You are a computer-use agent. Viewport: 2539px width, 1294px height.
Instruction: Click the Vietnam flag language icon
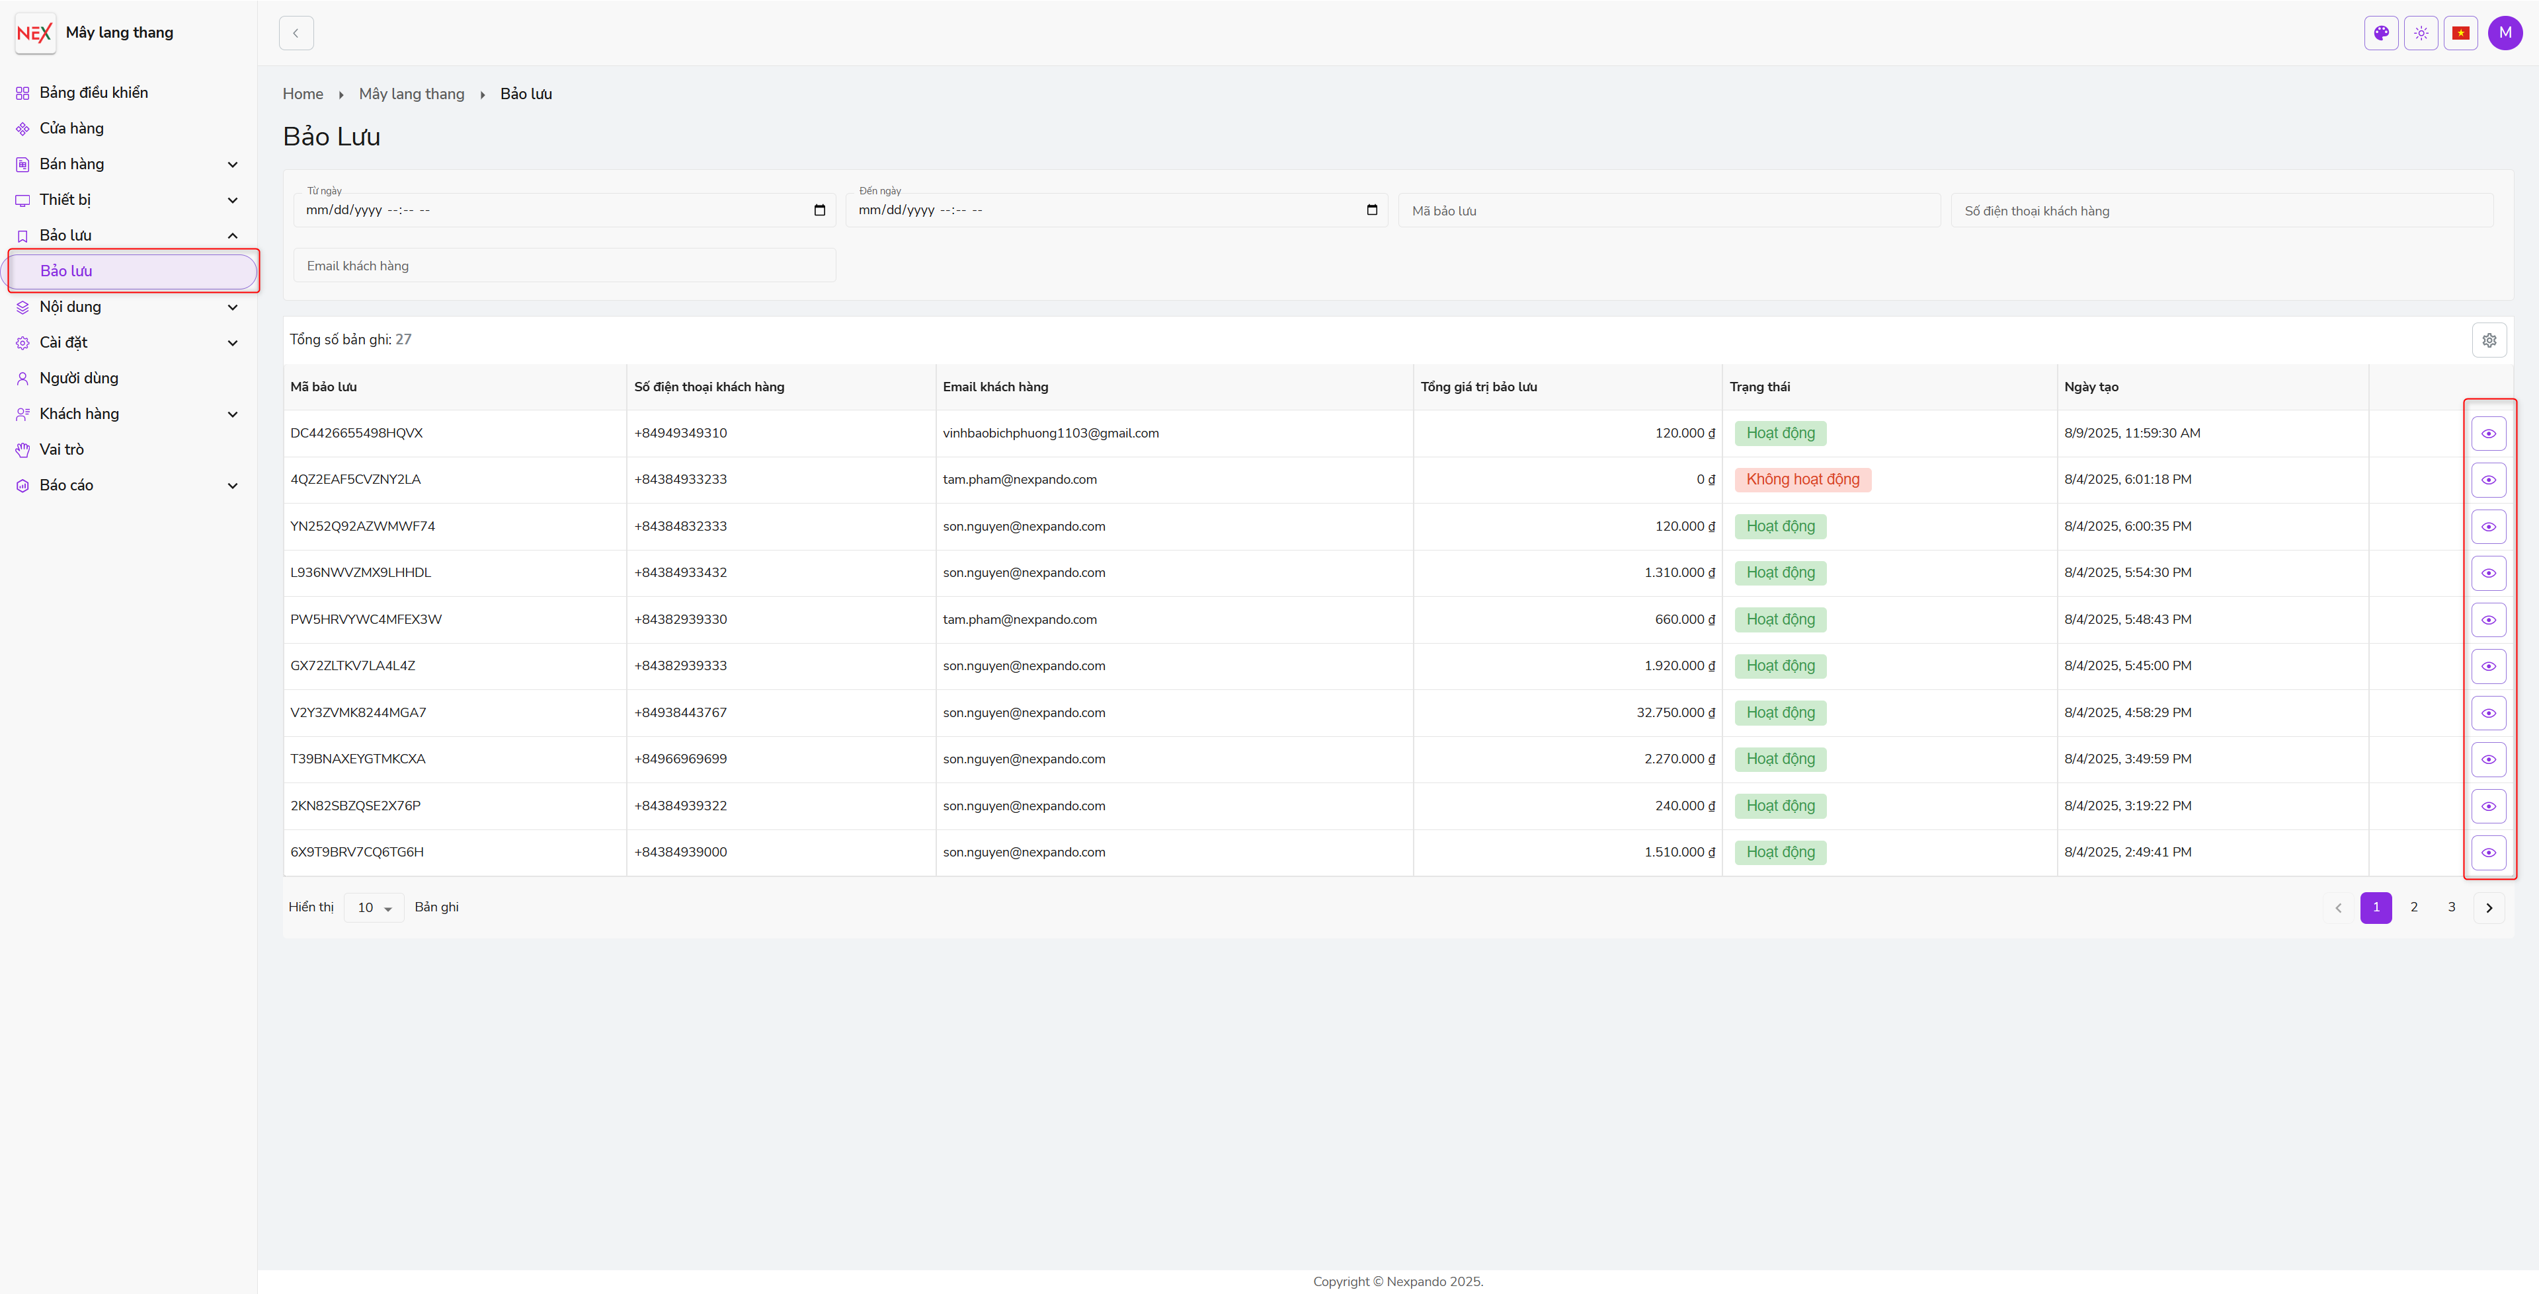tap(2460, 32)
